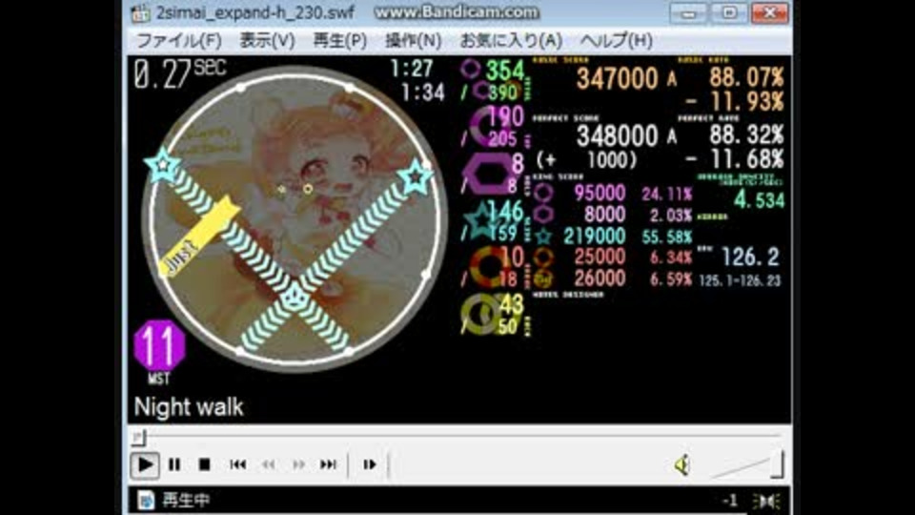Open the ファイル(F) menu

pos(178,41)
